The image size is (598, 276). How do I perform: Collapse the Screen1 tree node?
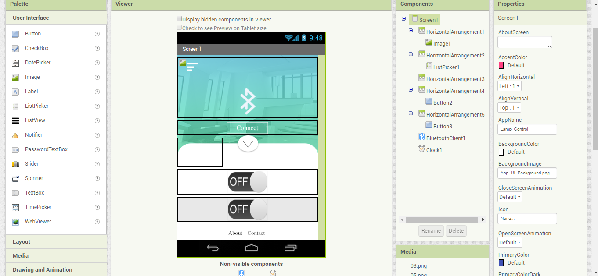(403, 19)
